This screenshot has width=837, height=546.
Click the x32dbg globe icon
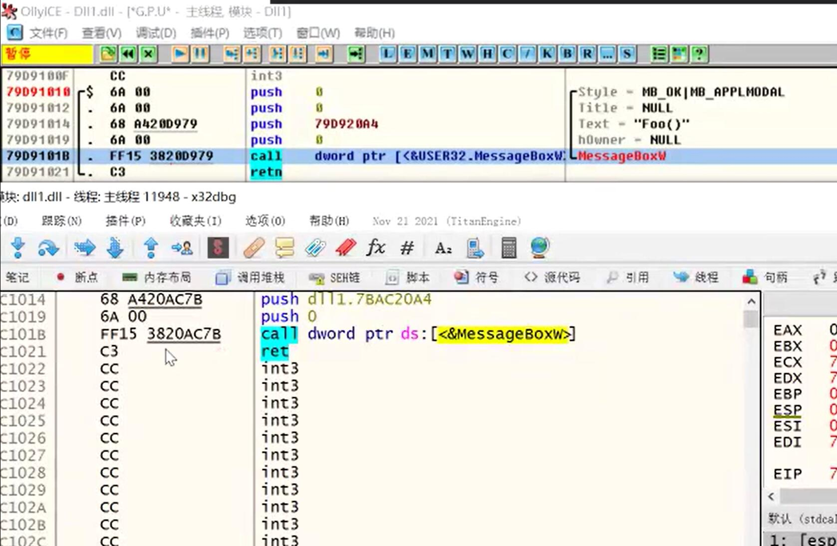[540, 247]
